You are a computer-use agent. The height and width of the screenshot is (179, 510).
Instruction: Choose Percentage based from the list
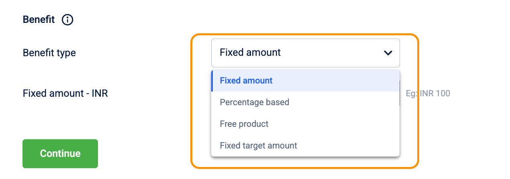coord(255,102)
